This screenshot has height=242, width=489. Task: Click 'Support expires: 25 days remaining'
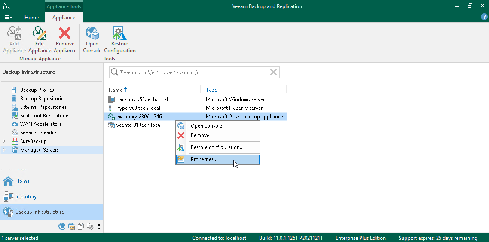[x=438, y=238]
